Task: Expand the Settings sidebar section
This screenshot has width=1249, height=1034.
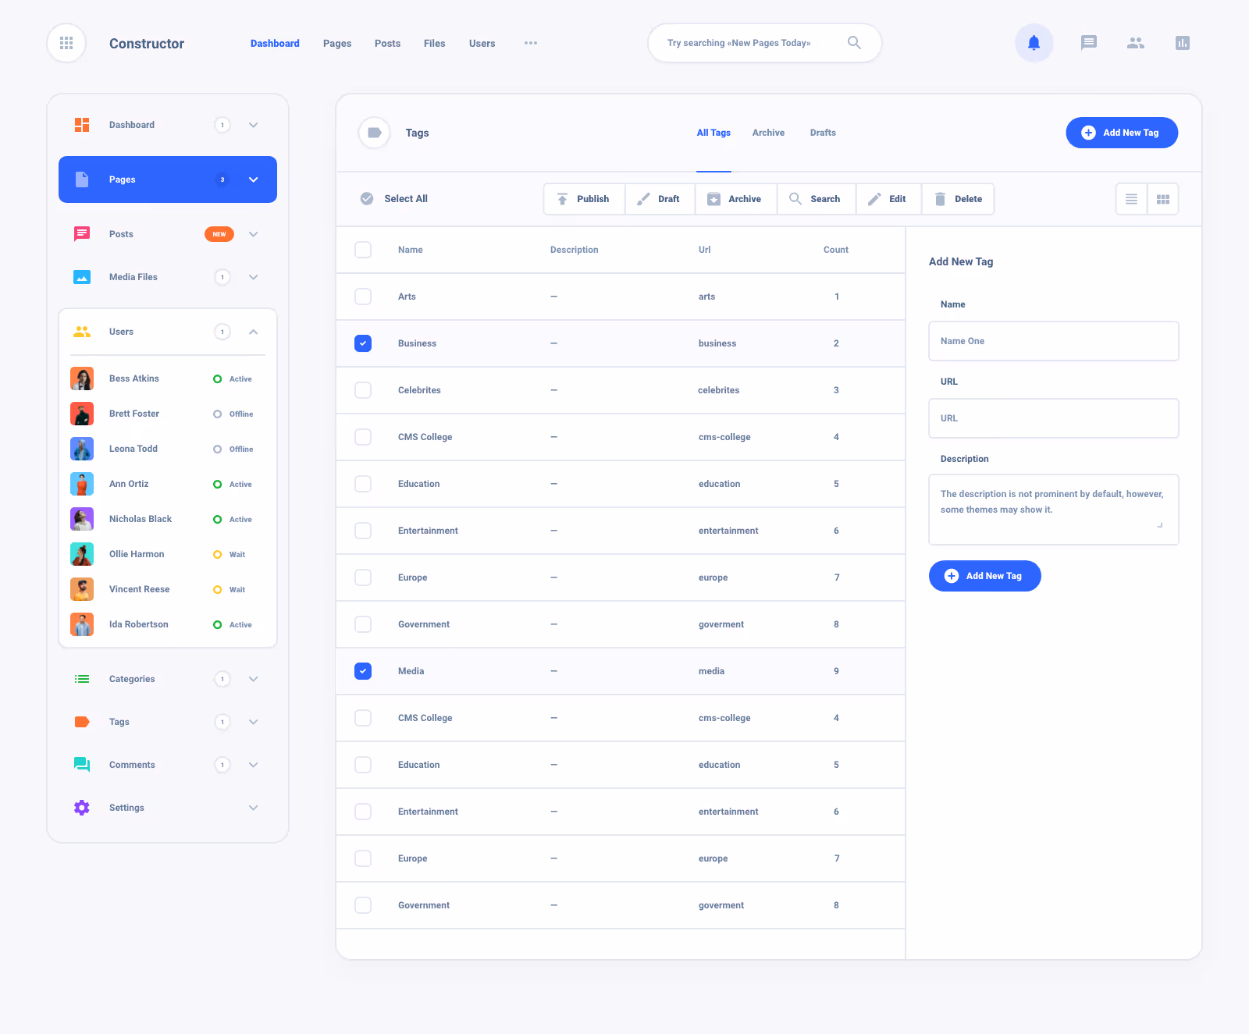Action: (x=253, y=808)
